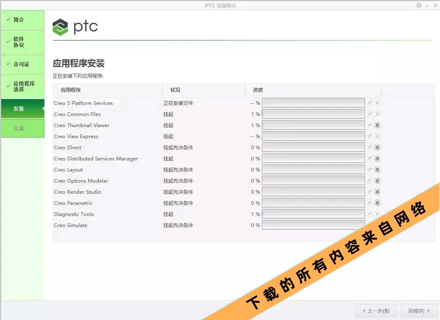Cancel Creo Parametric installation
Viewport: 440px width, 320px height.
377,203
